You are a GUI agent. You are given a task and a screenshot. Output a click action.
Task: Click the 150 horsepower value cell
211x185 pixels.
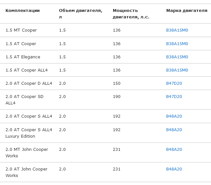(x=117, y=83)
